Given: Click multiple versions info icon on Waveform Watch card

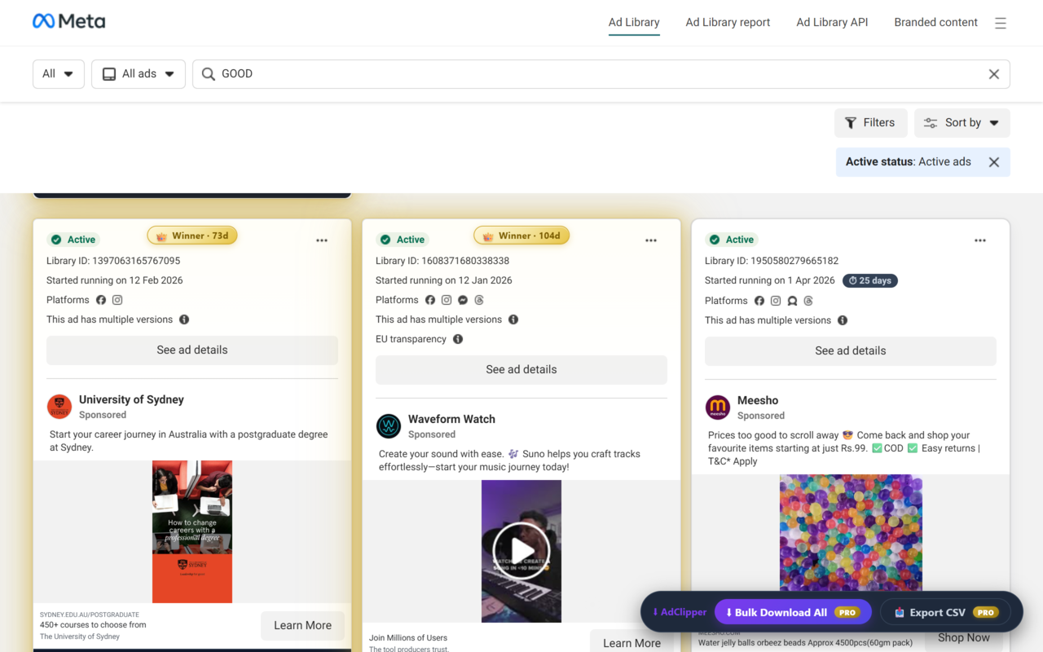Looking at the screenshot, I should pos(513,319).
